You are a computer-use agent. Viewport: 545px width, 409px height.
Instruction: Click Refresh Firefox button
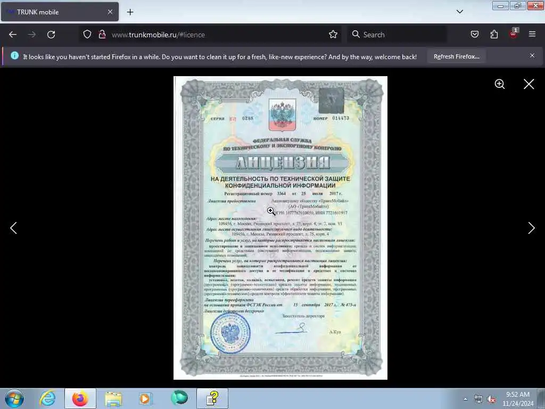(456, 56)
